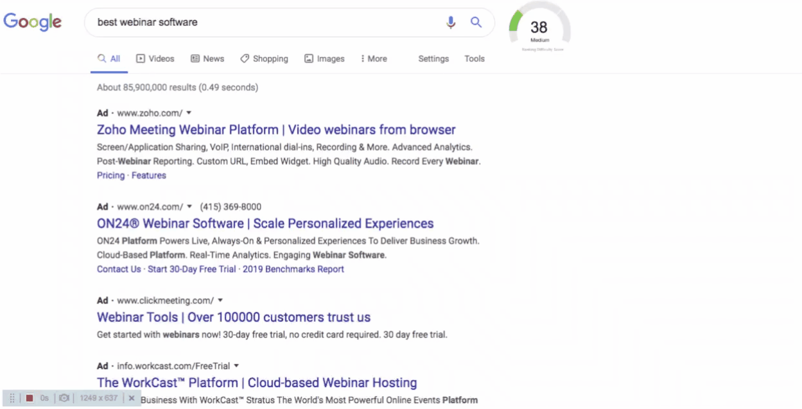Open search Tools
802x409 pixels.
pos(475,58)
